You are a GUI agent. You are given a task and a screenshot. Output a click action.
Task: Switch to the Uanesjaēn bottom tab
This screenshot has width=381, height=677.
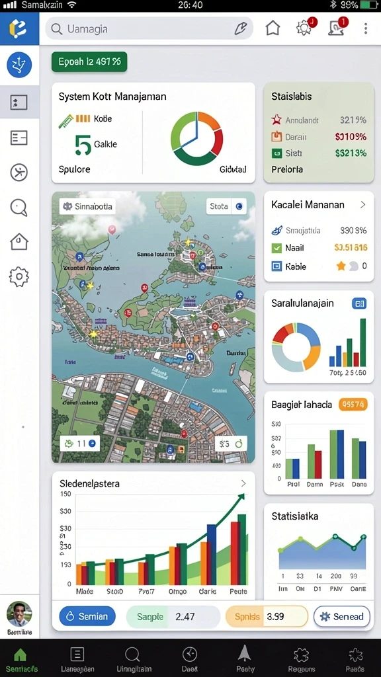point(77,659)
